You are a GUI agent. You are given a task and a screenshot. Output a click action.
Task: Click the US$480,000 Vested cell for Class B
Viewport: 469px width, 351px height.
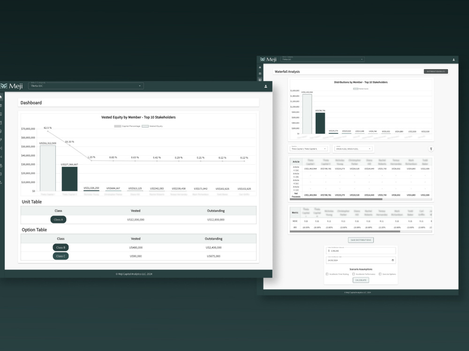coord(136,248)
